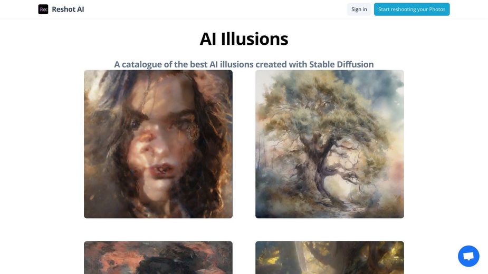Open the watercolor tree illusion image

pos(330,144)
